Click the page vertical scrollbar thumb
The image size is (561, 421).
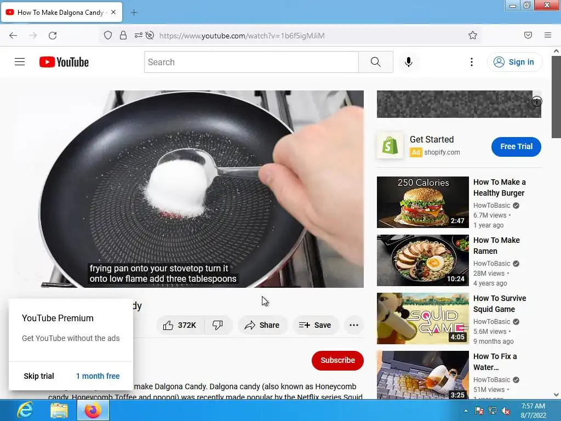point(556,96)
